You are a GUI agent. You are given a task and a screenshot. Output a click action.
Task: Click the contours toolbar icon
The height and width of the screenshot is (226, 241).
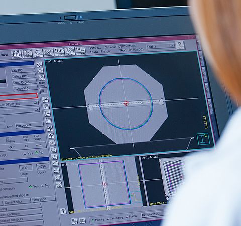pyautogui.click(x=27, y=54)
